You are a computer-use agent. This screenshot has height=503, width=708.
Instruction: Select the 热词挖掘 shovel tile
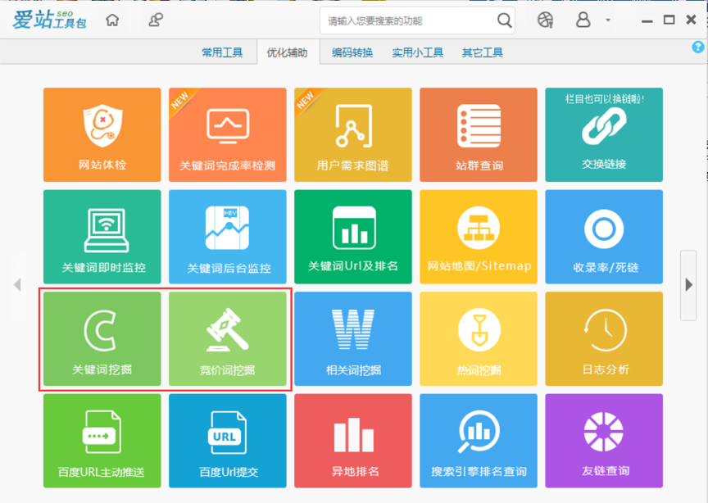pos(479,338)
